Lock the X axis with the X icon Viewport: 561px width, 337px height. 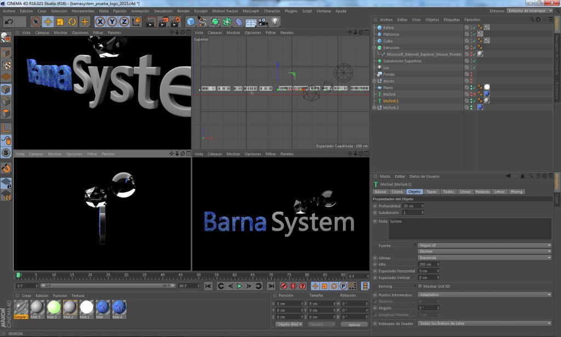[100, 21]
